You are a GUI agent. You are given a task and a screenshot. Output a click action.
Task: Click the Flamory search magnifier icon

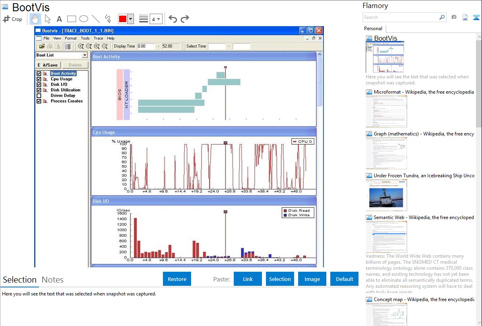pyautogui.click(x=442, y=17)
